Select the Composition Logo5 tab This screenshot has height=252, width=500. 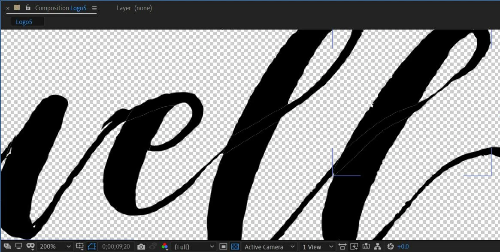pyautogui.click(x=61, y=8)
